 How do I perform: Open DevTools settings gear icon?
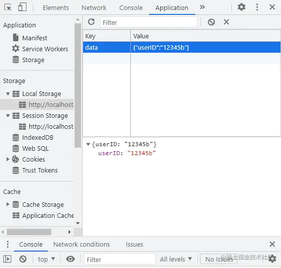tap(241, 7)
